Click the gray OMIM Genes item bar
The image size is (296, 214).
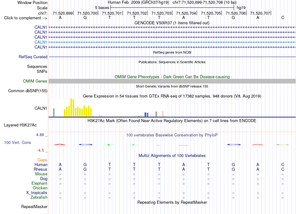(x=172, y=81)
